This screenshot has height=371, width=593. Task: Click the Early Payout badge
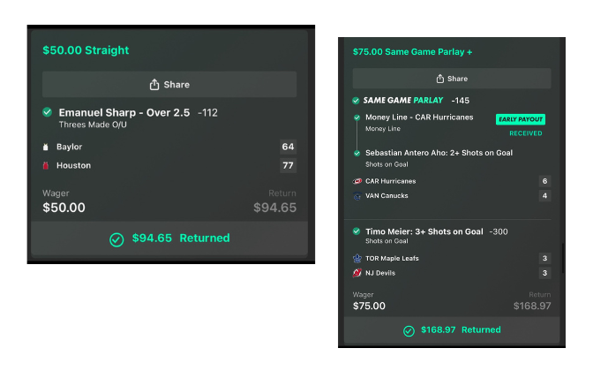click(x=521, y=119)
